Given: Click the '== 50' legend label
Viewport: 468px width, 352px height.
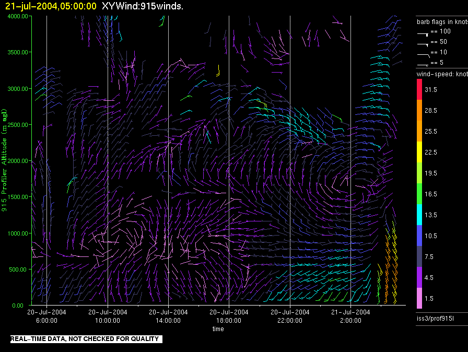Looking at the screenshot, I should [x=439, y=42].
